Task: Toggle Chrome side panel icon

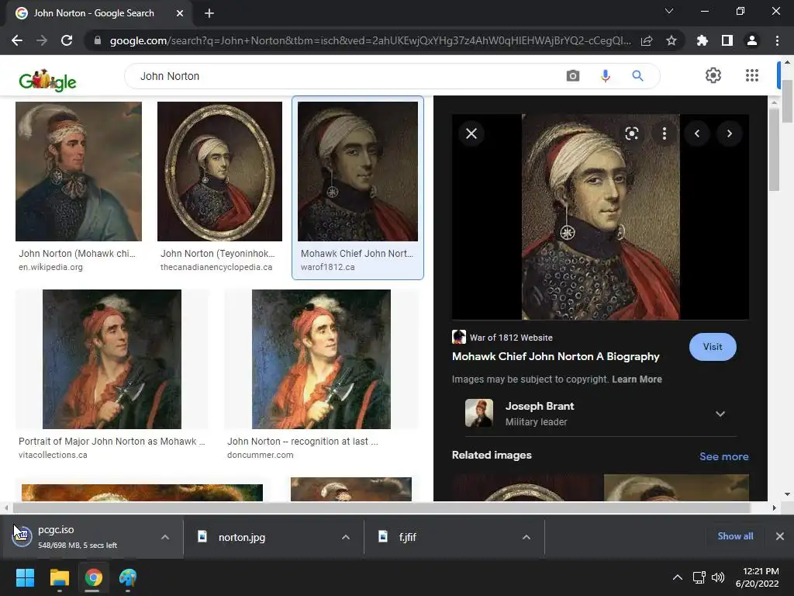Action: [727, 40]
